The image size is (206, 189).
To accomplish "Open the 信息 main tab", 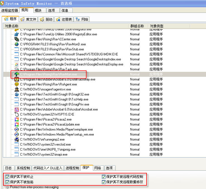I will [x=66, y=11].
